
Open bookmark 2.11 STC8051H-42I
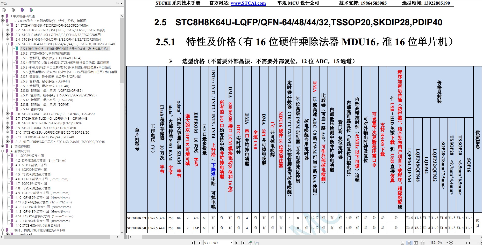point(45,137)
